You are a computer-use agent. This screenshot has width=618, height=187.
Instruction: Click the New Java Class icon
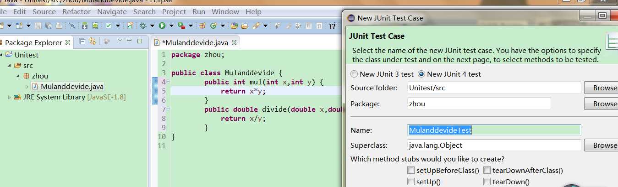click(x=213, y=26)
